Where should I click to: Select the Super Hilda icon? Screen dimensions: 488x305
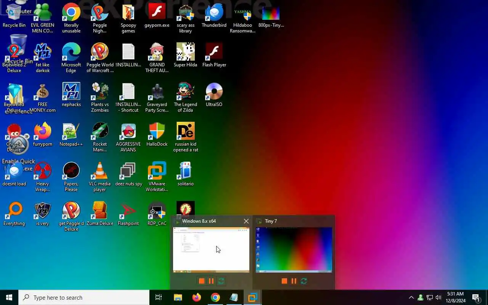[186, 55]
